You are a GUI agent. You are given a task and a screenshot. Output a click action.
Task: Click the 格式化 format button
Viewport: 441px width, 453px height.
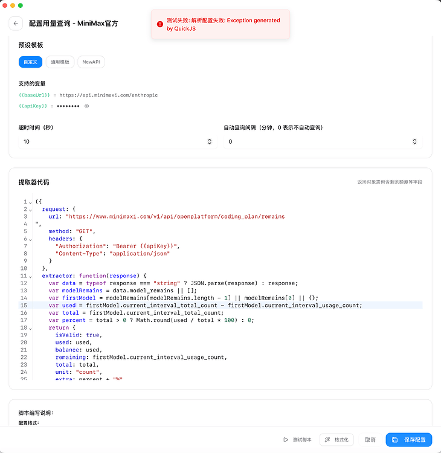click(336, 440)
